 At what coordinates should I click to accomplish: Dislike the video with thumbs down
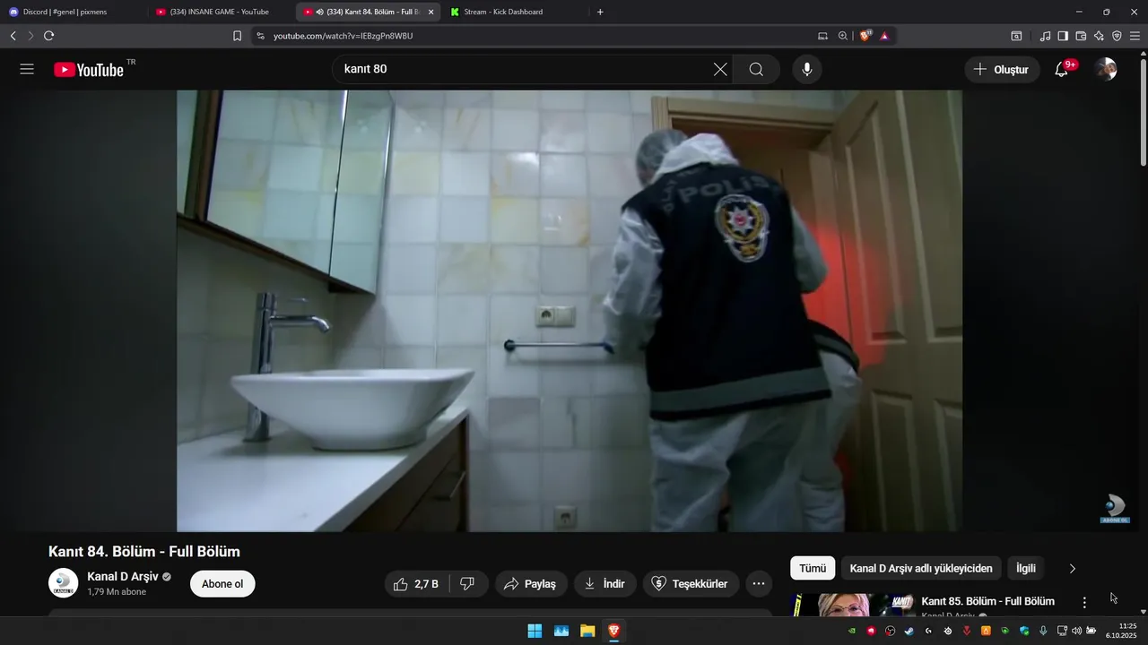[x=467, y=584]
